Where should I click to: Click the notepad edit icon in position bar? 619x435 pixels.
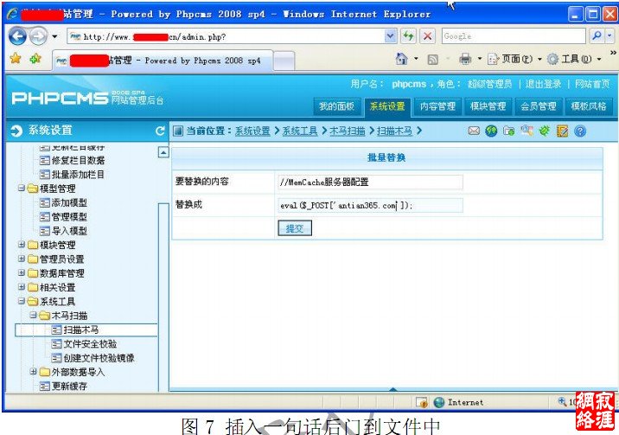coord(562,131)
